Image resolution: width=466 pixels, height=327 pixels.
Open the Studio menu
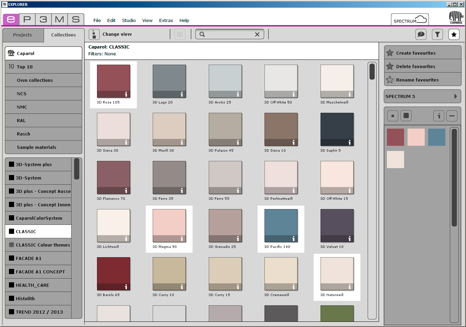[129, 21]
